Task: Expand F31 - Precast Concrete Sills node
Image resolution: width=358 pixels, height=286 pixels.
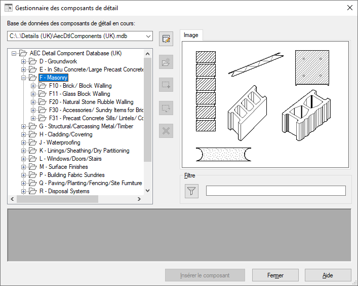Action: pyautogui.click(x=33, y=119)
